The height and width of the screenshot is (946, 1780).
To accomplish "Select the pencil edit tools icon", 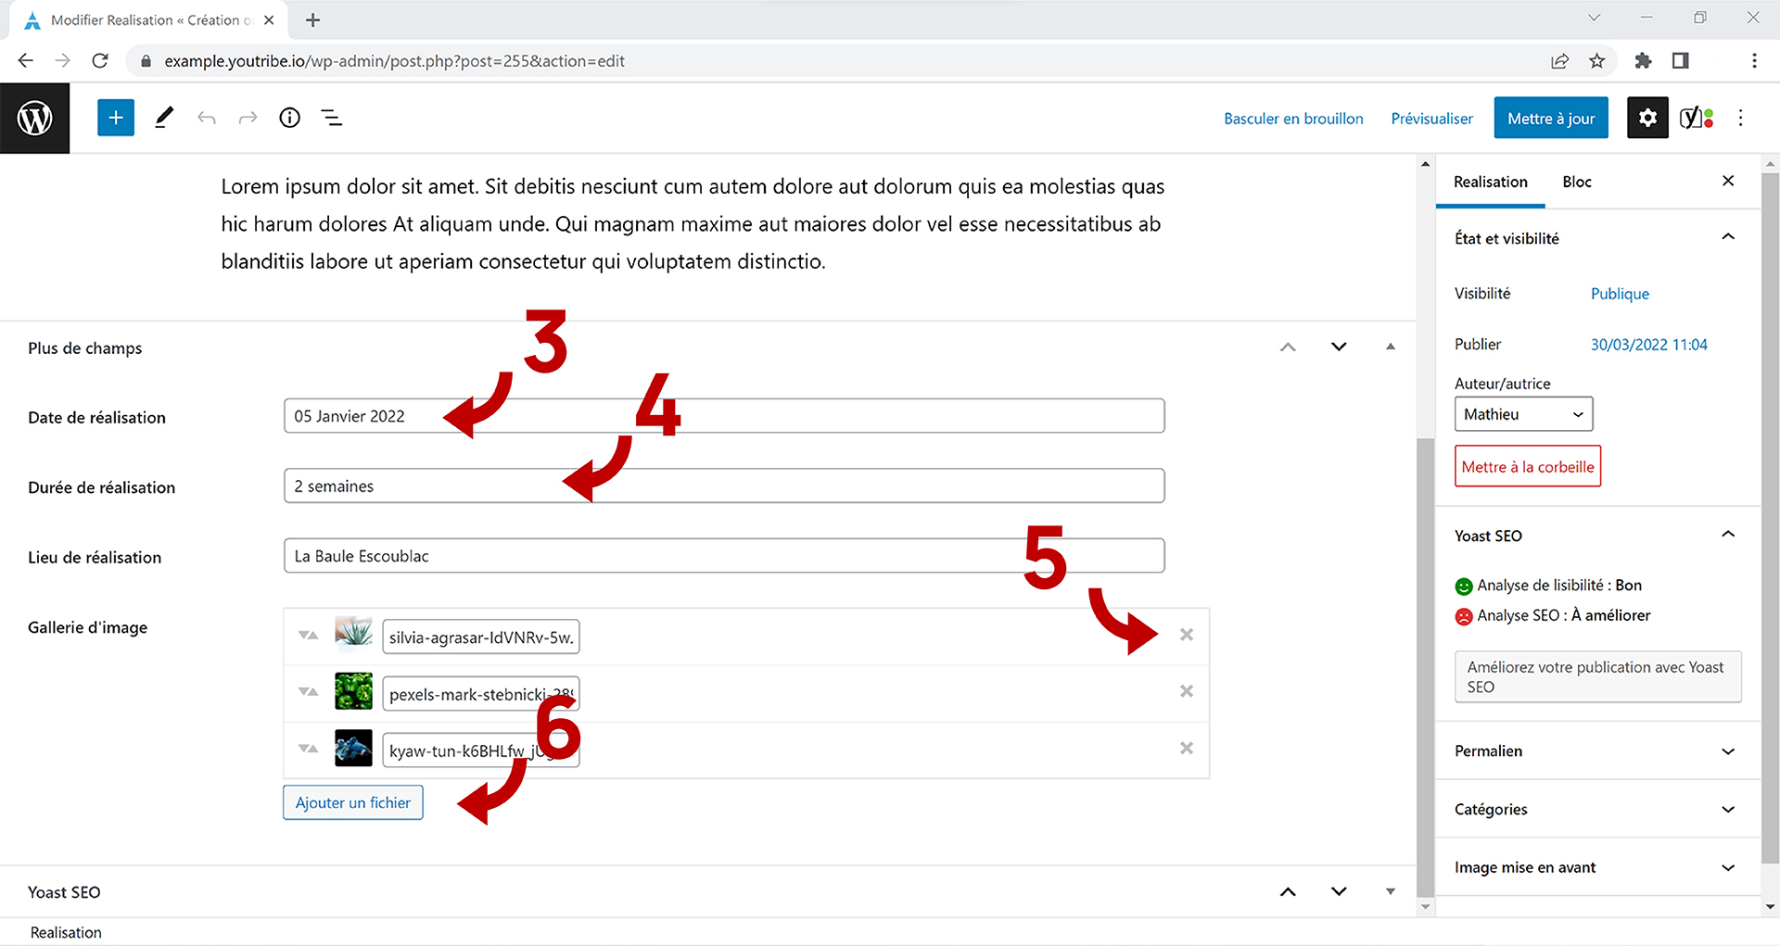I will pos(164,118).
